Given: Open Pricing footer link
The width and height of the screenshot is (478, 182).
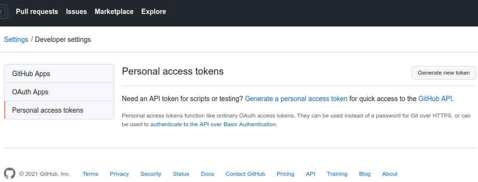Looking at the screenshot, I should 285,174.
